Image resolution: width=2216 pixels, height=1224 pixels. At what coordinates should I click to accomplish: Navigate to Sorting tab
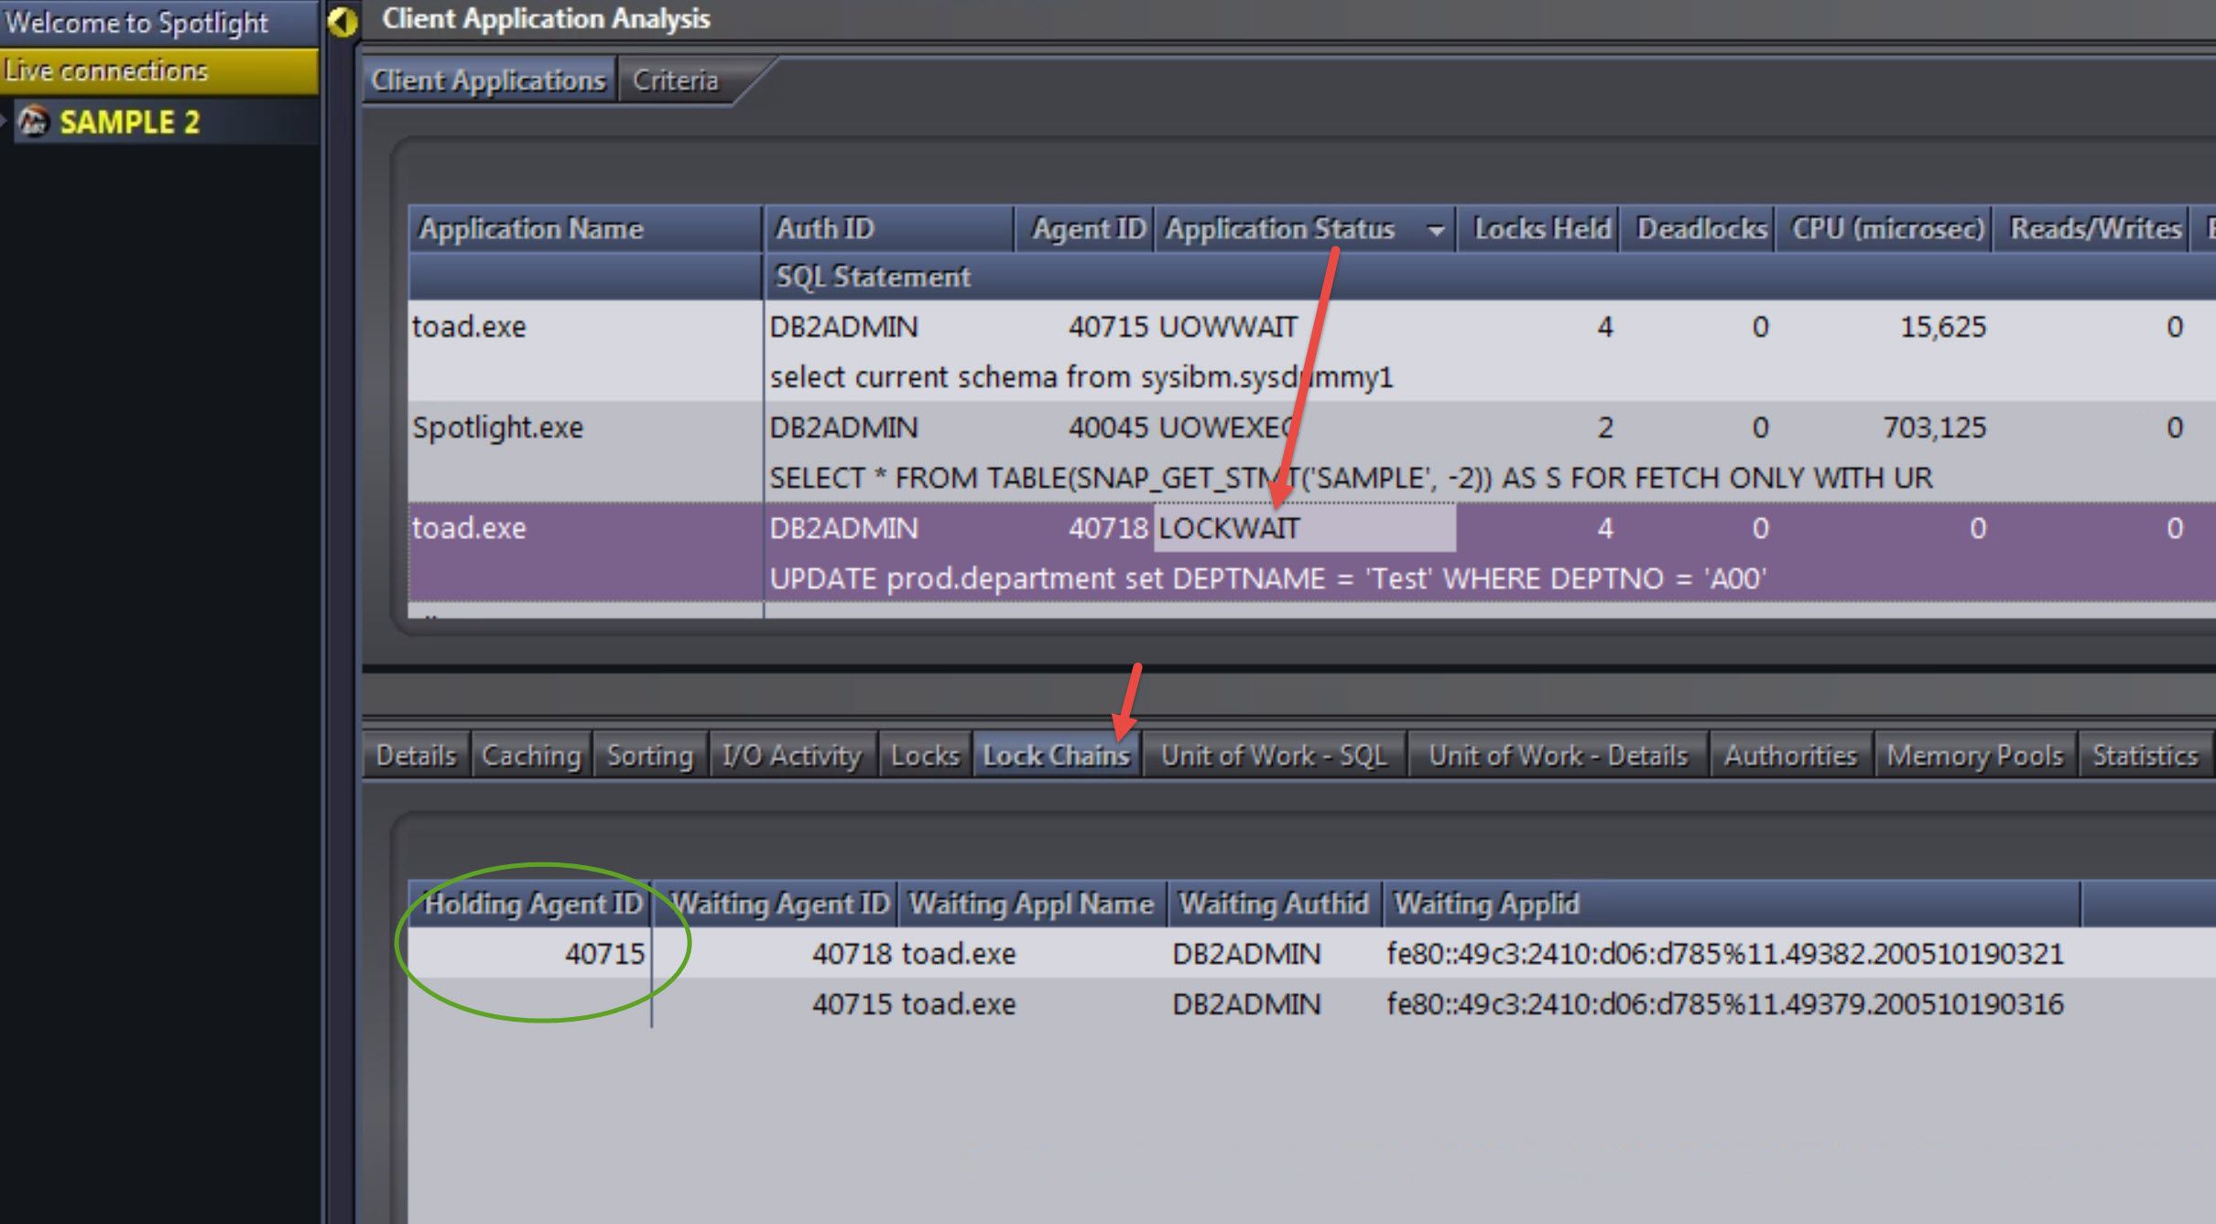tap(646, 757)
